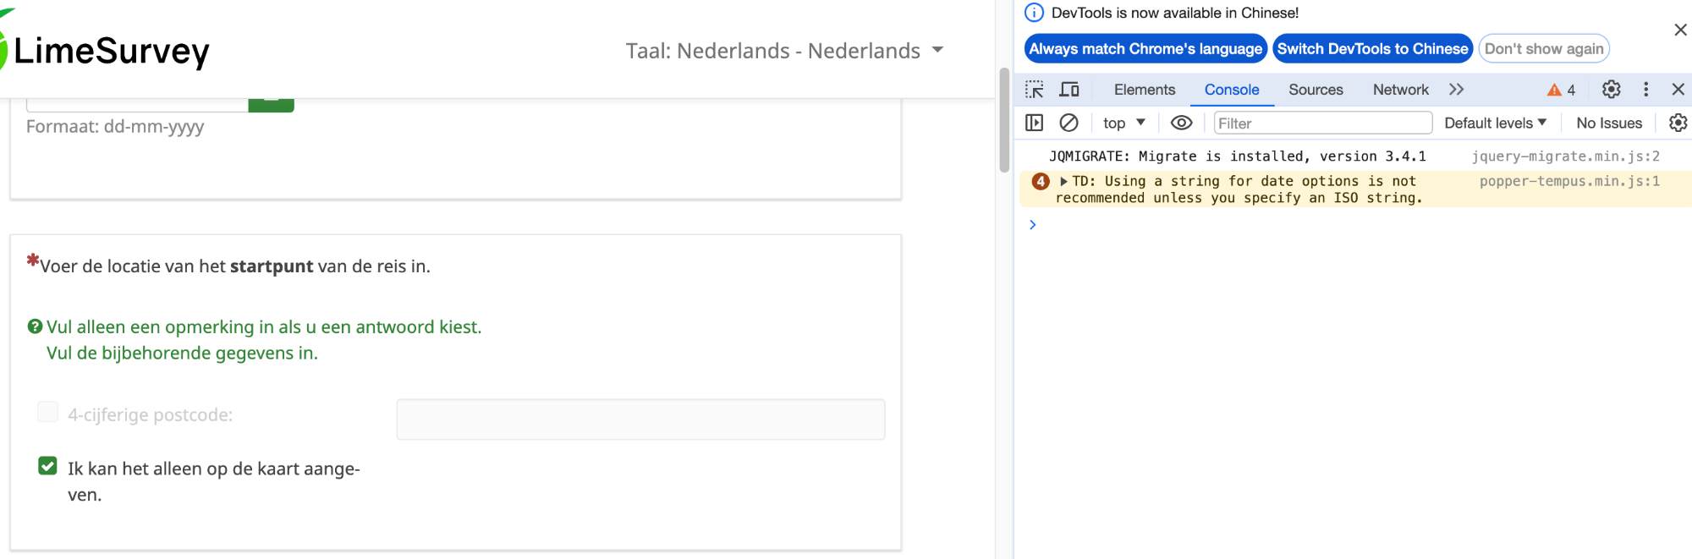Show more DevTools tabs via chevron

coord(1456,90)
